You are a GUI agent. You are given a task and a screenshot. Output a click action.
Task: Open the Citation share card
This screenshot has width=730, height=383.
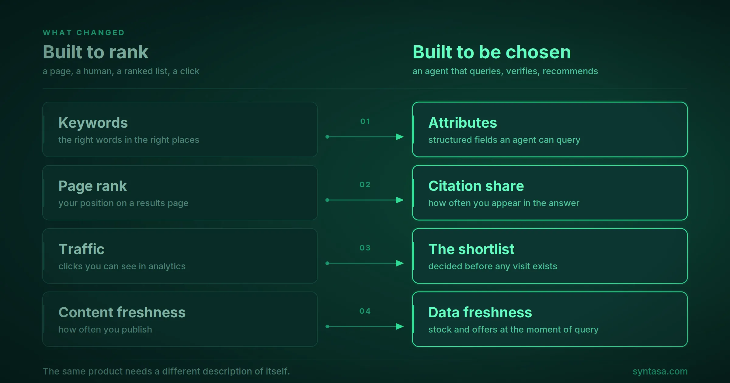coord(550,193)
